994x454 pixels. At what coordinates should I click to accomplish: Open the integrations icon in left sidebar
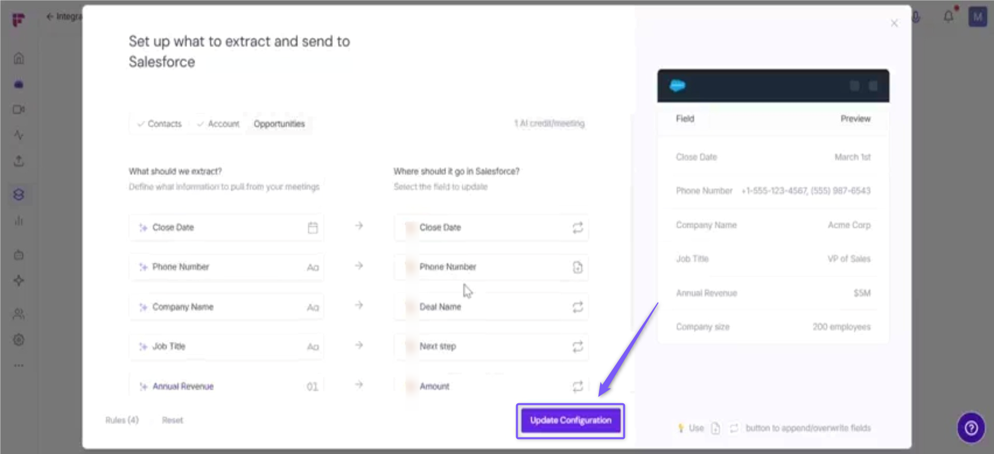pos(19,194)
